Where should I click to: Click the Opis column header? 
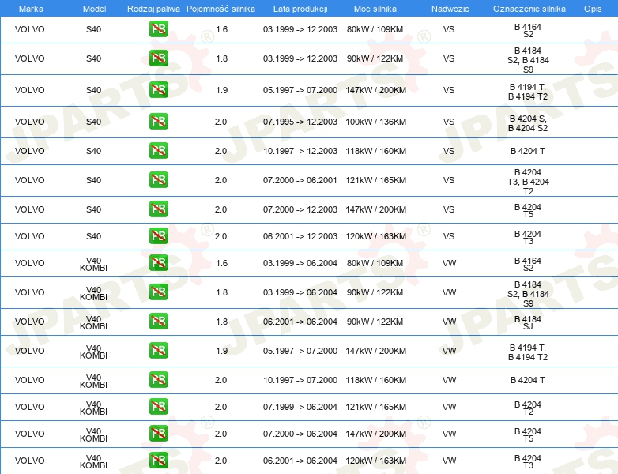click(593, 9)
